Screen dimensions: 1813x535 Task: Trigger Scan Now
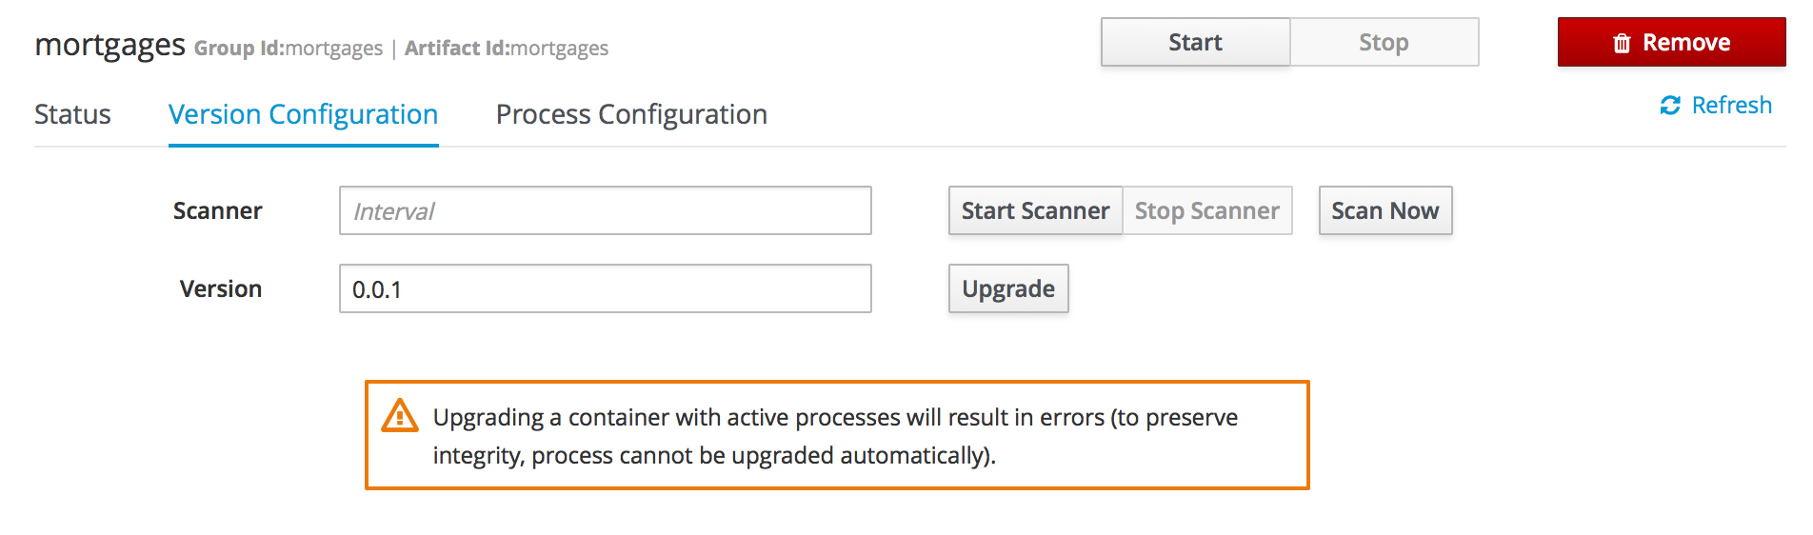(1385, 210)
